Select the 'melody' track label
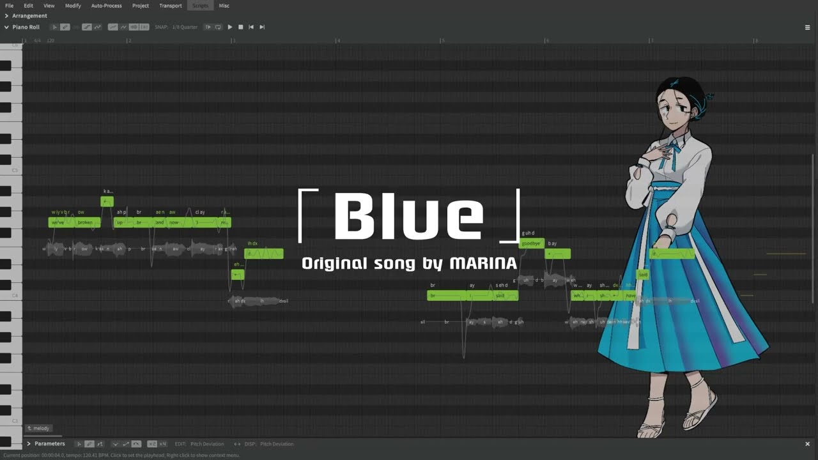The image size is (818, 460). (38, 428)
